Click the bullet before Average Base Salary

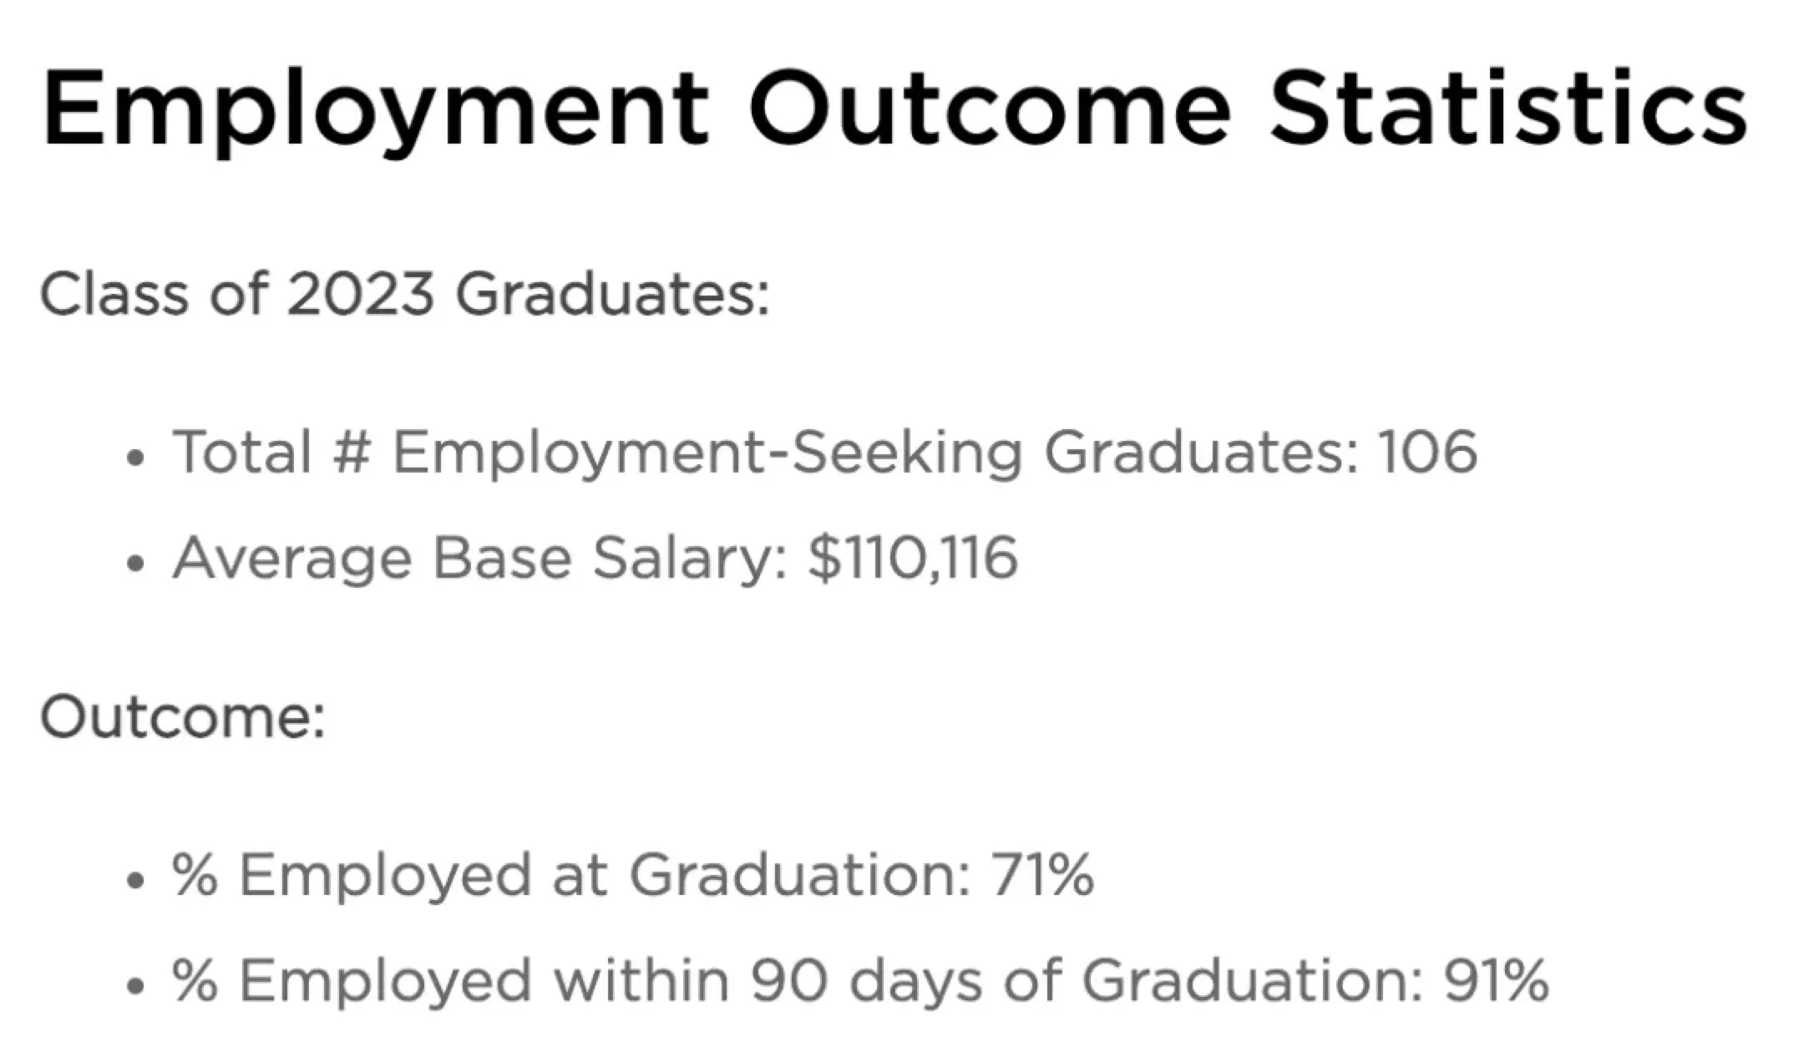(x=135, y=564)
